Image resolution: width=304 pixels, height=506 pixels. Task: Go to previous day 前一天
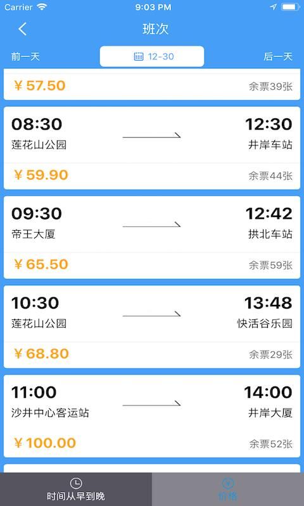pos(25,56)
